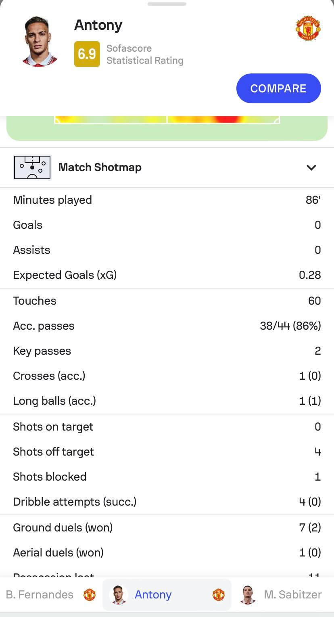Select the Antony tab in bottom bar
The width and height of the screenshot is (334, 617).
[167, 594]
